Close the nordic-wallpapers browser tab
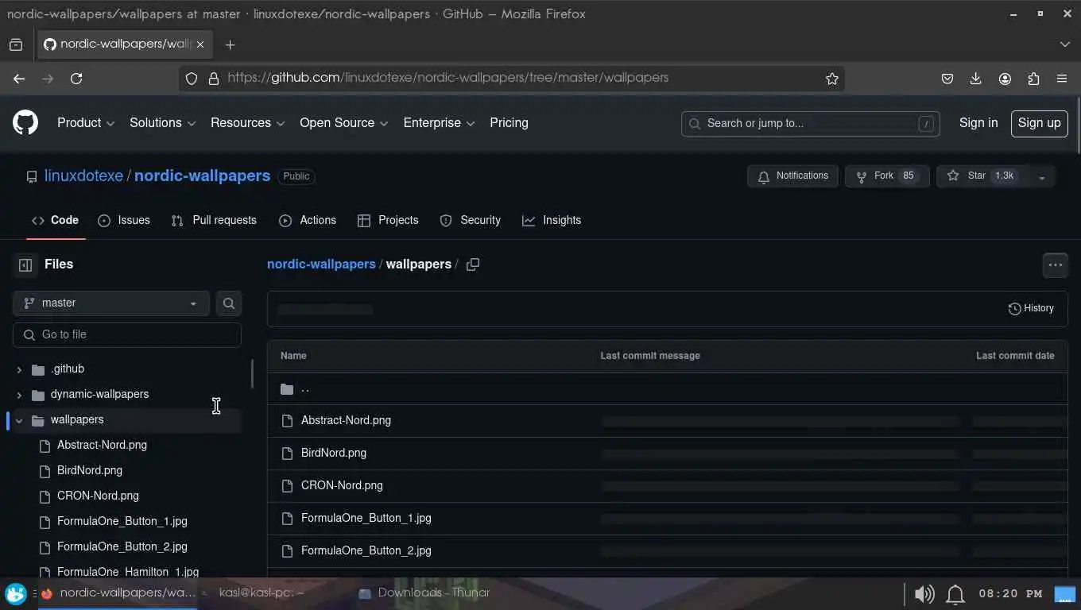 pyautogui.click(x=200, y=44)
